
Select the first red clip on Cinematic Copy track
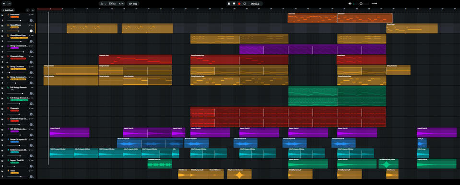tap(135, 60)
